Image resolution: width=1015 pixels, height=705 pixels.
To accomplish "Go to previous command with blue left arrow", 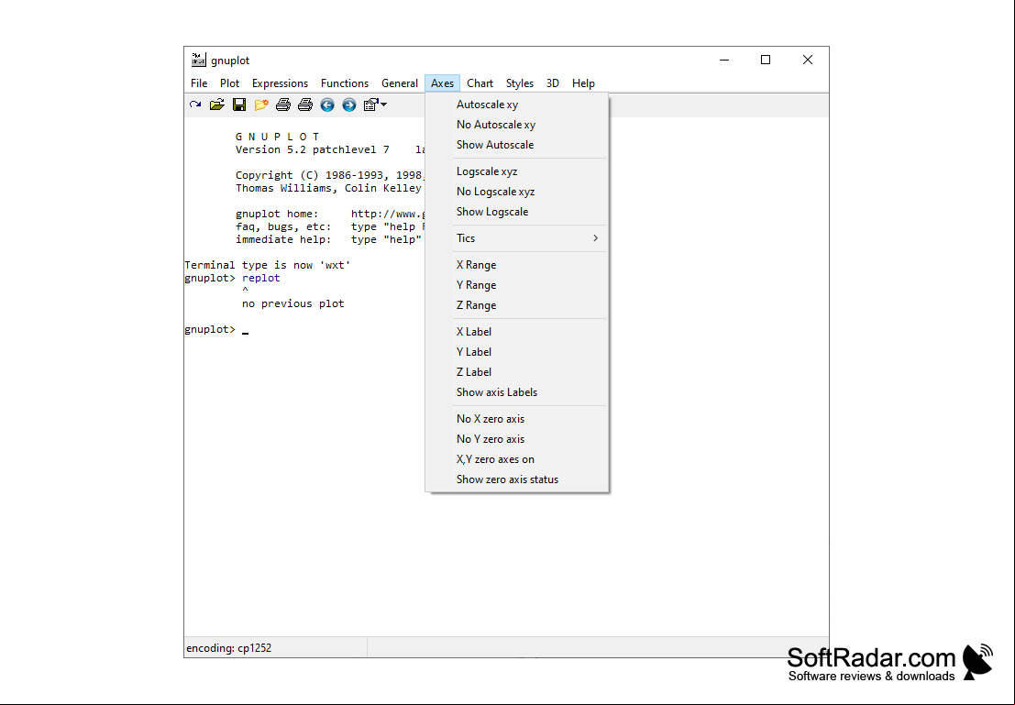I will click(327, 105).
